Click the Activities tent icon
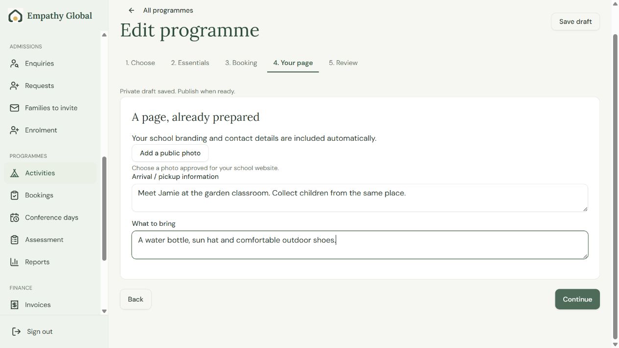The height and width of the screenshot is (348, 619). click(x=15, y=173)
